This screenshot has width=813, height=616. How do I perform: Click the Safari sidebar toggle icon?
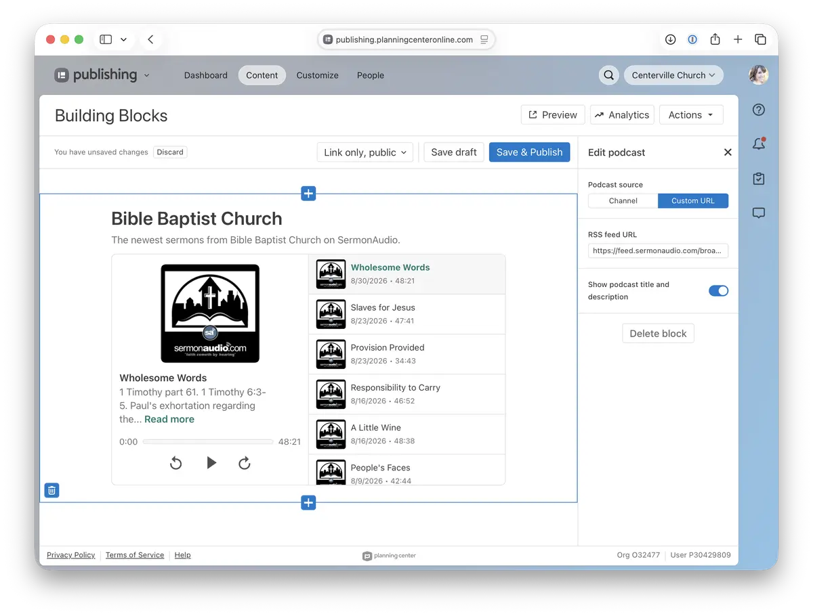coord(106,39)
